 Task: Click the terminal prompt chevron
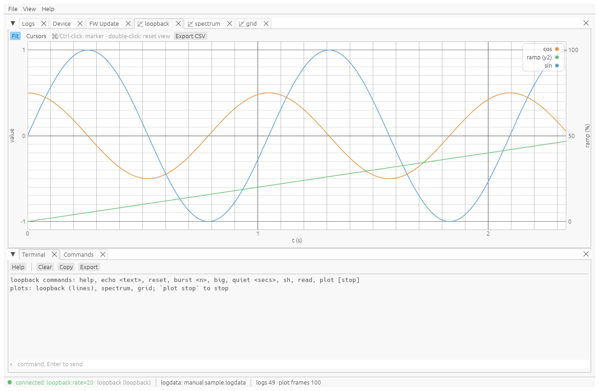tap(11, 364)
